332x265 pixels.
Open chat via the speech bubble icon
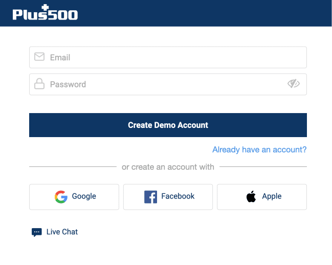click(37, 232)
